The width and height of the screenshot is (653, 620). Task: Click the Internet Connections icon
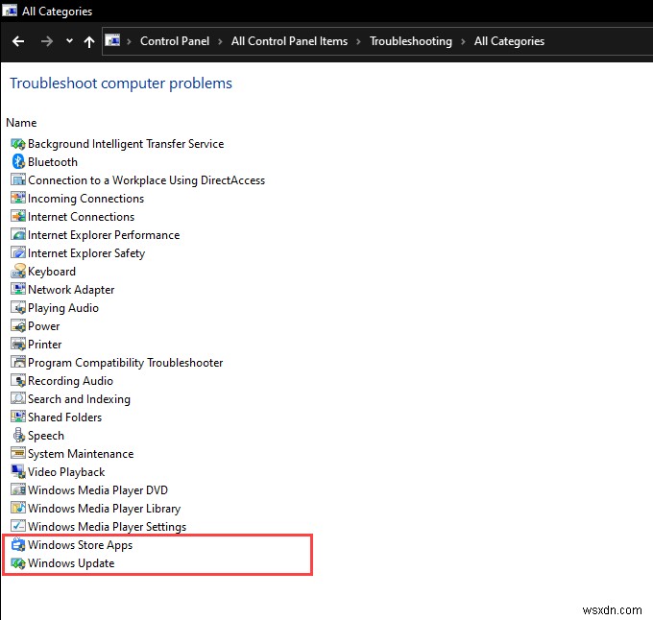tap(18, 217)
